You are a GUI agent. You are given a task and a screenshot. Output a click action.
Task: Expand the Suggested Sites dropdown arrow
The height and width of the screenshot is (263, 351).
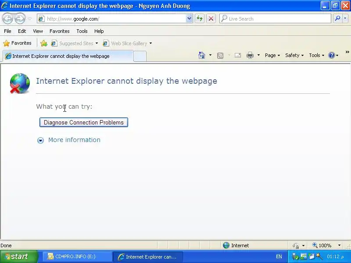pyautogui.click(x=97, y=43)
